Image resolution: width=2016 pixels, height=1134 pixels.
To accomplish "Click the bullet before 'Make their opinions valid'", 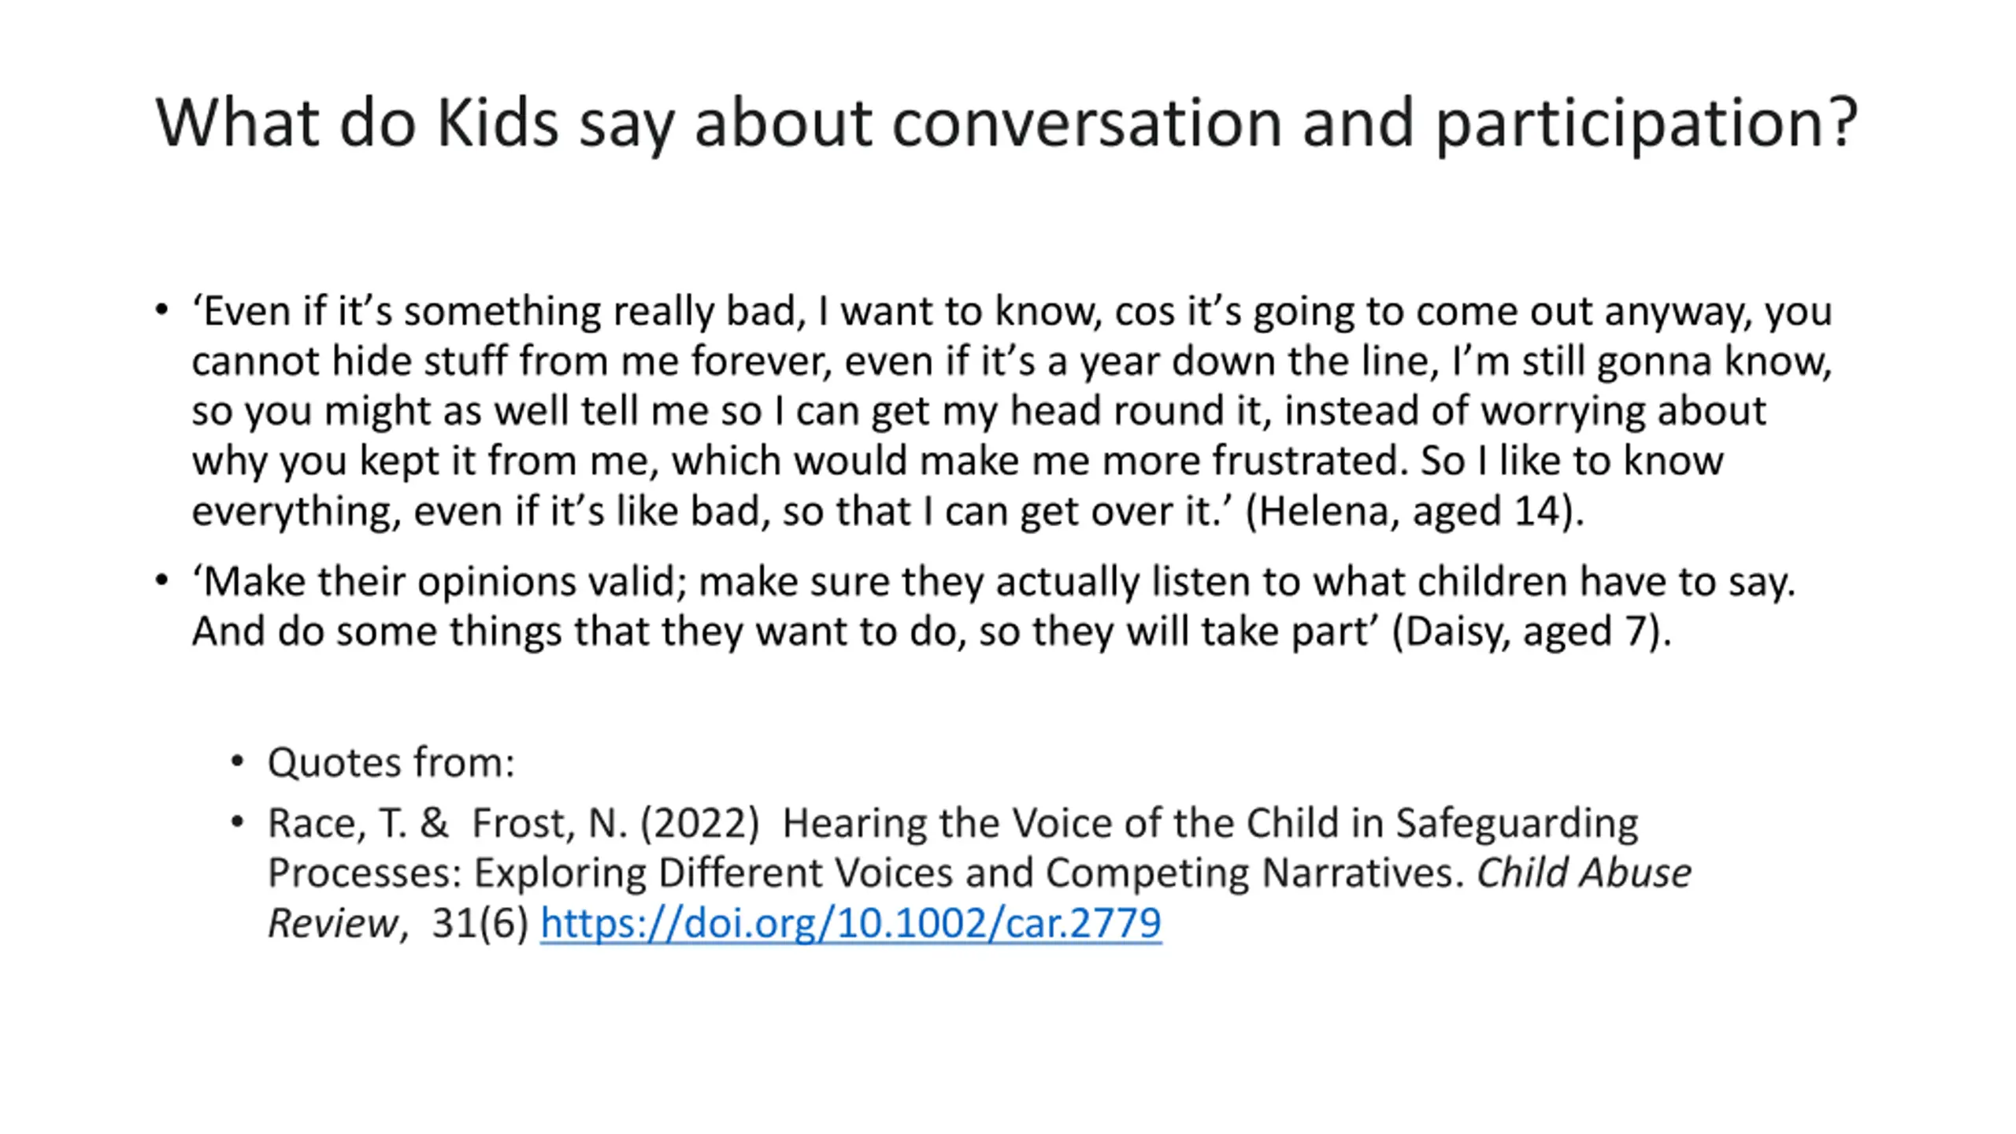I will [161, 581].
